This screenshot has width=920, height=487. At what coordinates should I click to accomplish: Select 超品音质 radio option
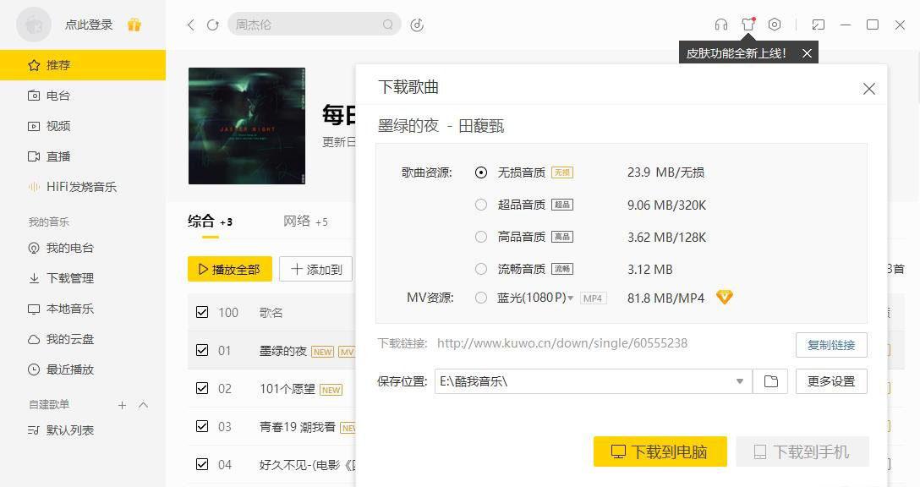pyautogui.click(x=481, y=205)
